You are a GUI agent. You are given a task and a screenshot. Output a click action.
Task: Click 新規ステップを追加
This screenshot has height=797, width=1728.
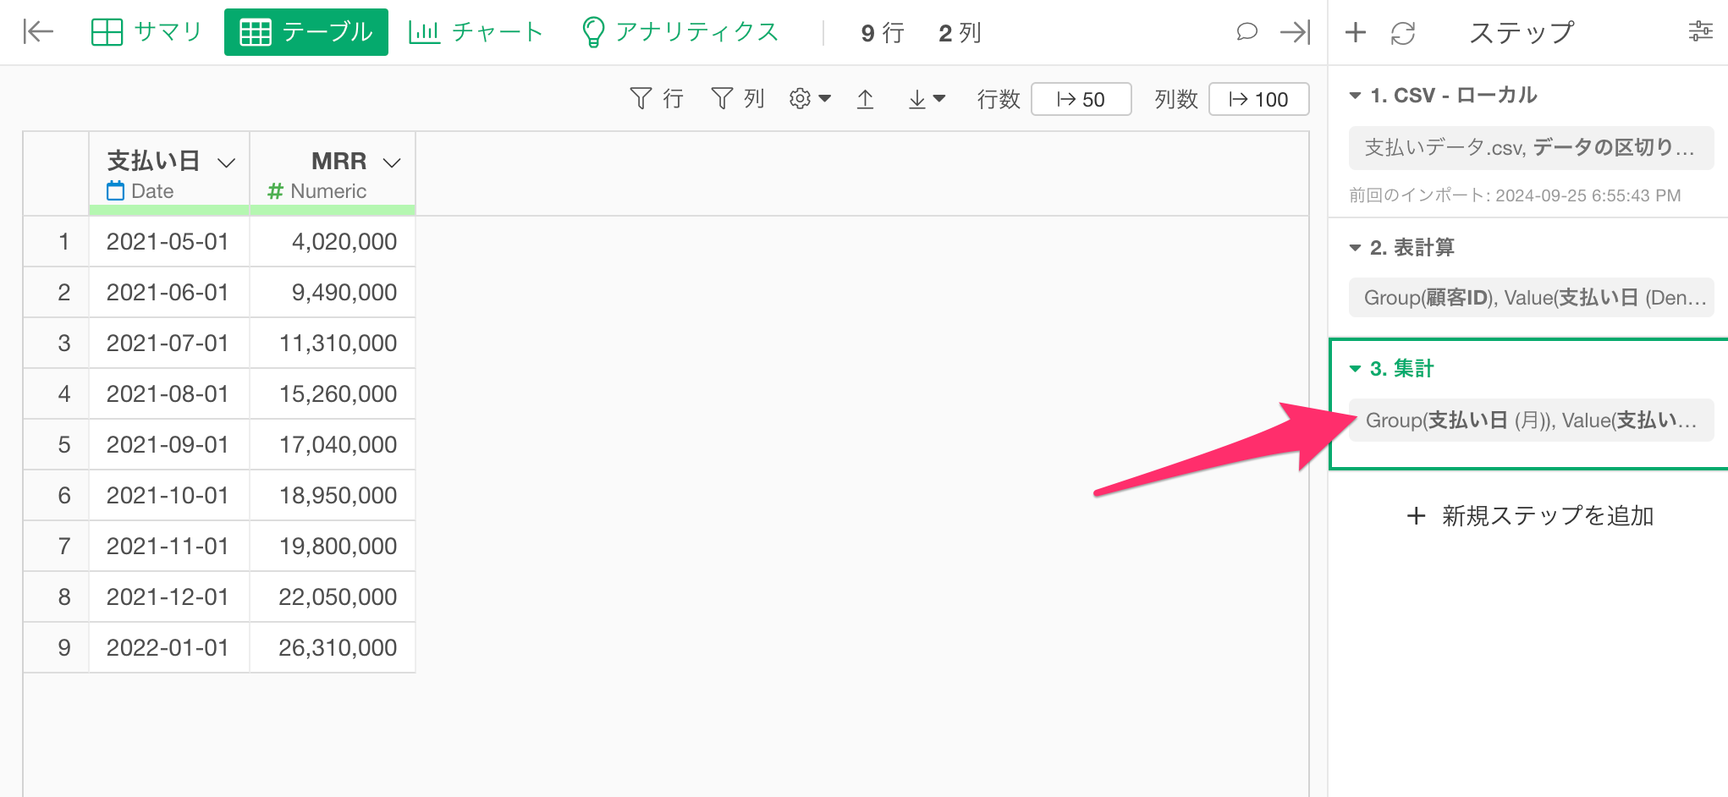[1530, 515]
